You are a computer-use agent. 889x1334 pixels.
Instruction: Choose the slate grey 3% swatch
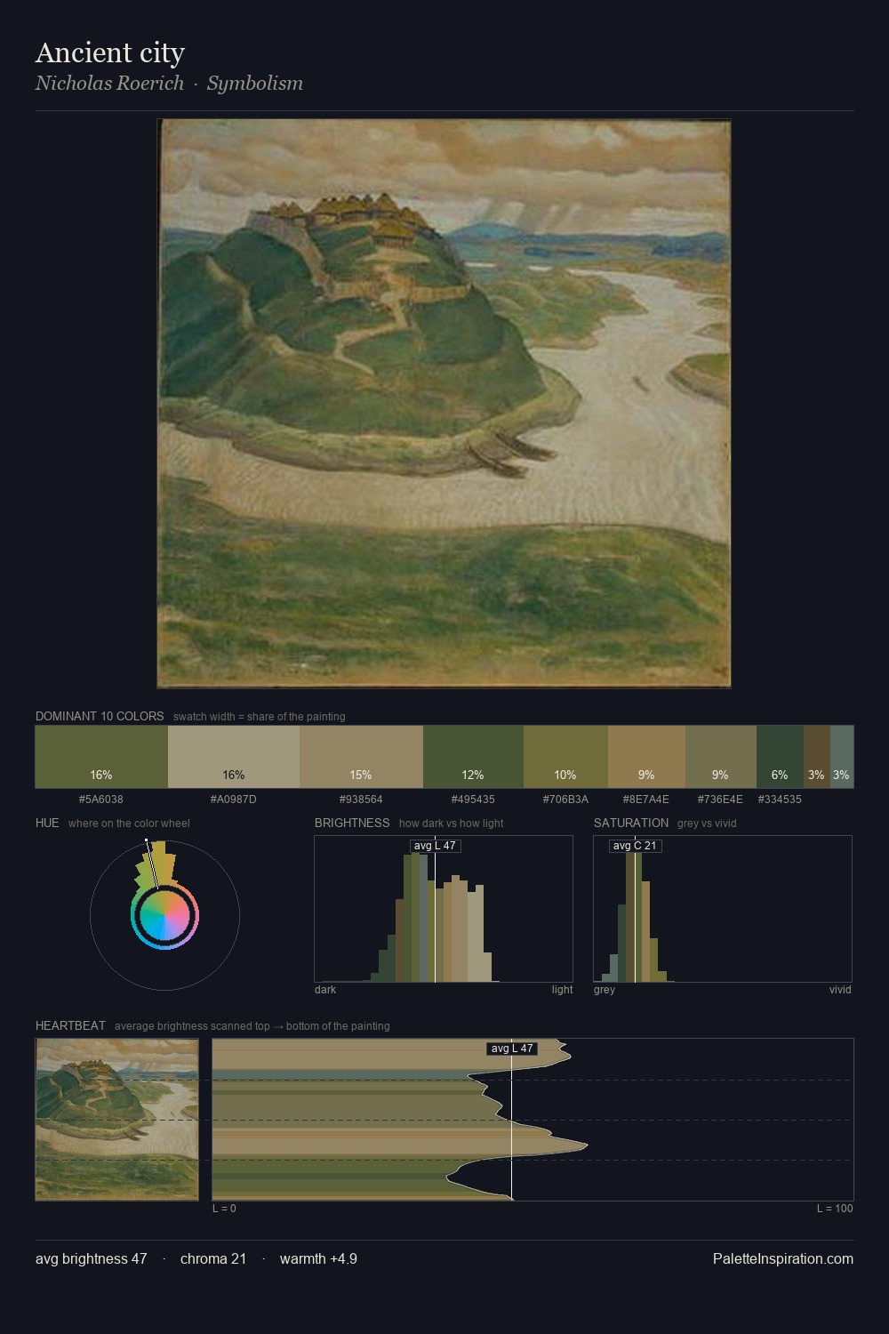pyautogui.click(x=841, y=757)
